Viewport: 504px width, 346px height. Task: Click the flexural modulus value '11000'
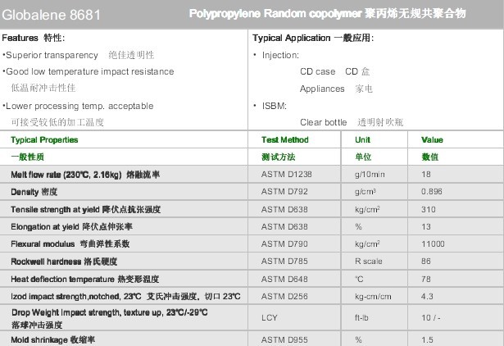[x=433, y=244]
